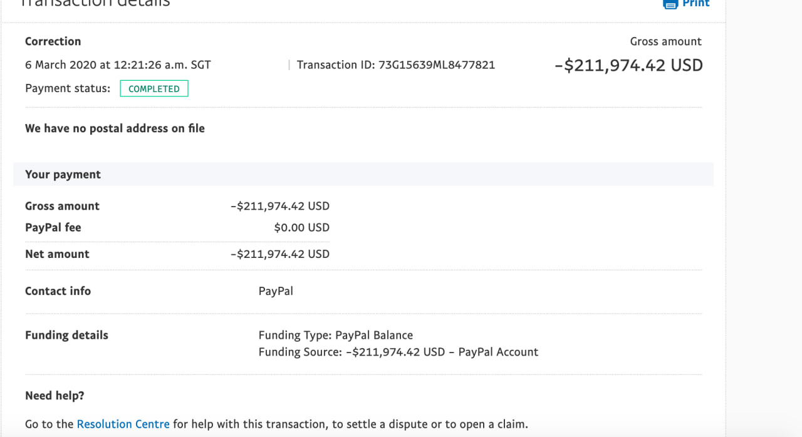Image resolution: width=802 pixels, height=437 pixels.
Task: Click the 6 March 2020 transaction date
Action: click(x=118, y=65)
